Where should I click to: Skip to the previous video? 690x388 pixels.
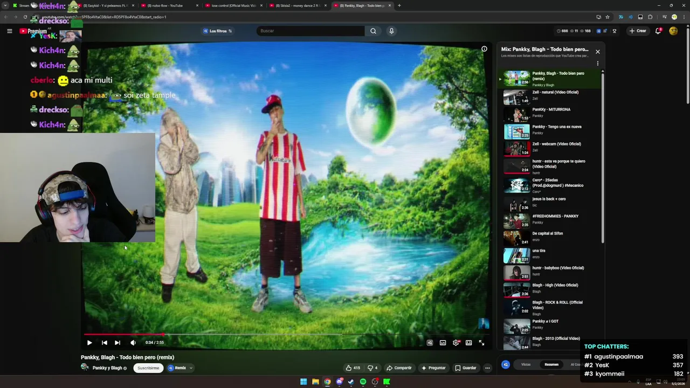pos(104,343)
